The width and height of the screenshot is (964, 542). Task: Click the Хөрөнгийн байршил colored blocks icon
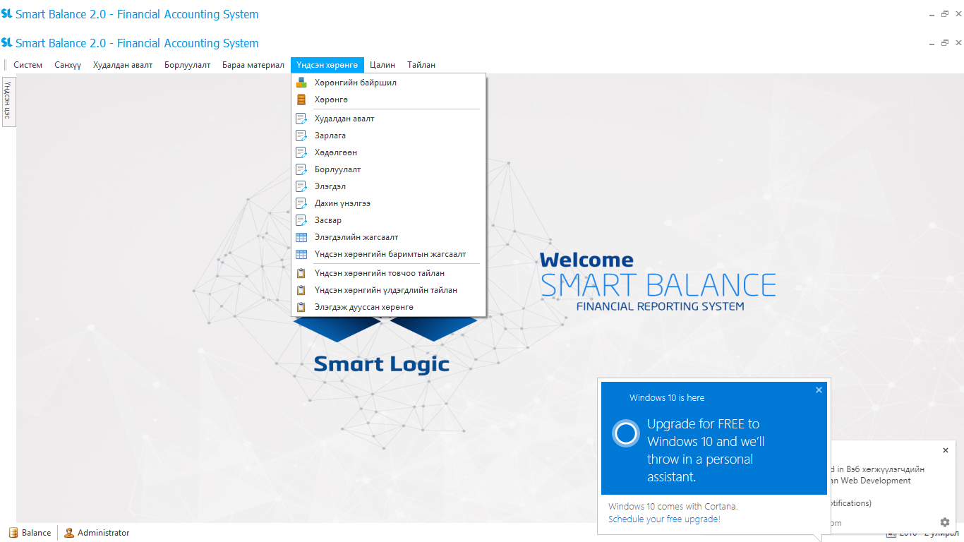pyautogui.click(x=301, y=83)
